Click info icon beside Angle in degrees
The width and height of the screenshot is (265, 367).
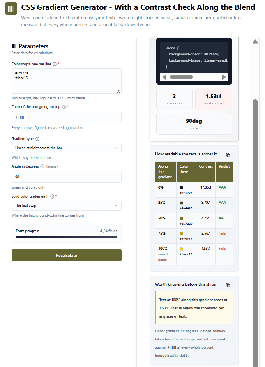(42, 166)
